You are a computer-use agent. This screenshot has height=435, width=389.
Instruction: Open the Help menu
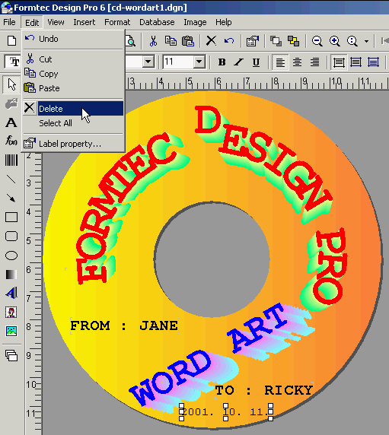tap(224, 22)
